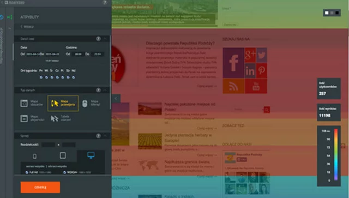Click the webpage search text field
The height and width of the screenshot is (198, 349).
tap(248, 110)
